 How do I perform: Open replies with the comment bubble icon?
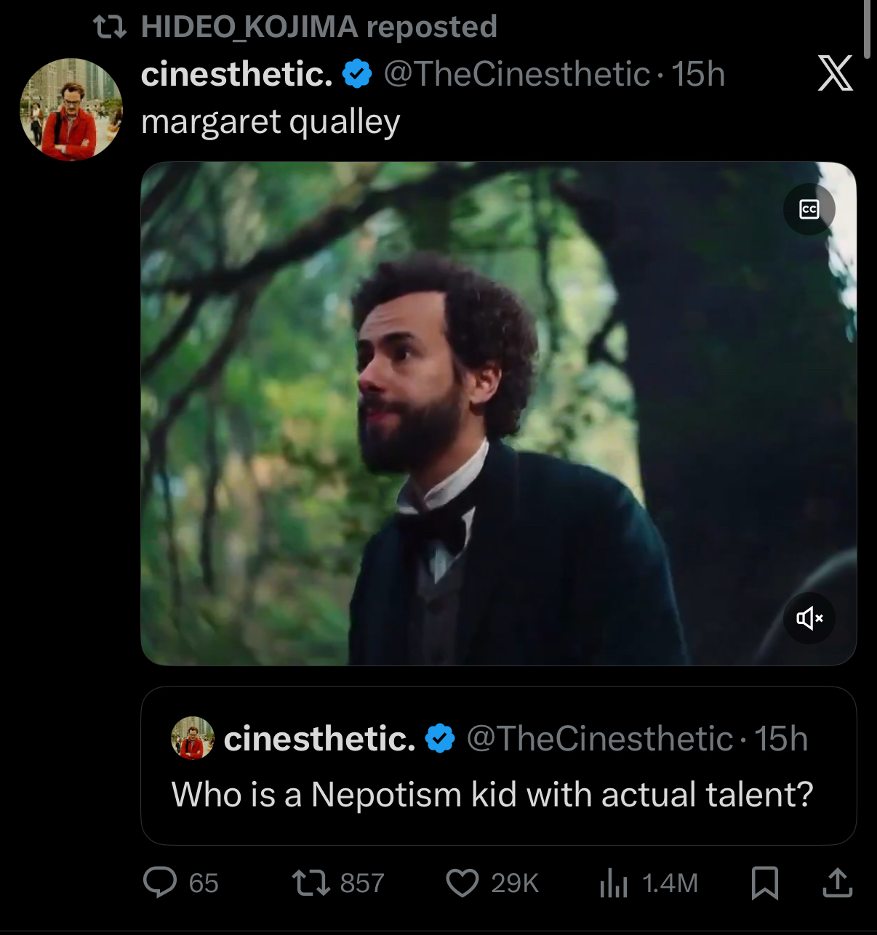161,883
